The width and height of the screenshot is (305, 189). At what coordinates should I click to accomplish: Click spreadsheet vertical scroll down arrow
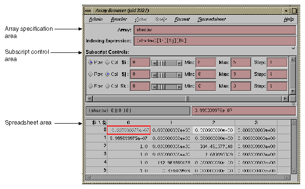point(294,171)
